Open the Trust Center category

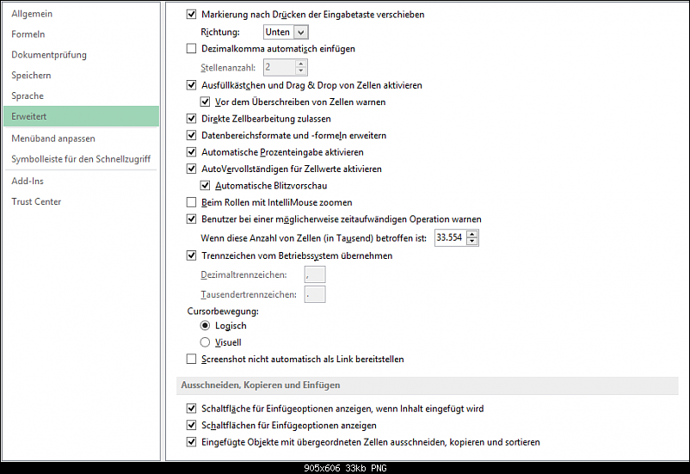[36, 201]
